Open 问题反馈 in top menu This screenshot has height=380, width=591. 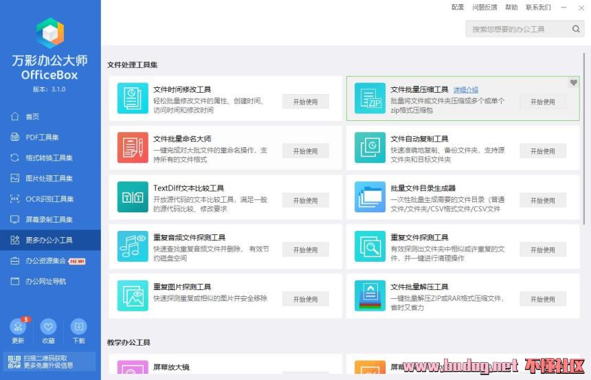pos(484,7)
